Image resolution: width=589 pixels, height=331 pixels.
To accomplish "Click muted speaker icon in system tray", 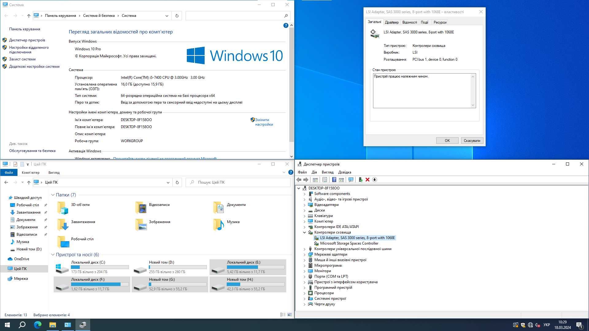I will point(537,325).
